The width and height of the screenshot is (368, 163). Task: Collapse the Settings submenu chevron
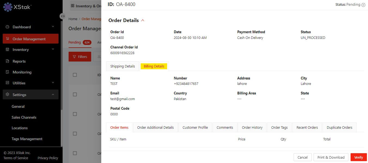[x=53, y=94]
